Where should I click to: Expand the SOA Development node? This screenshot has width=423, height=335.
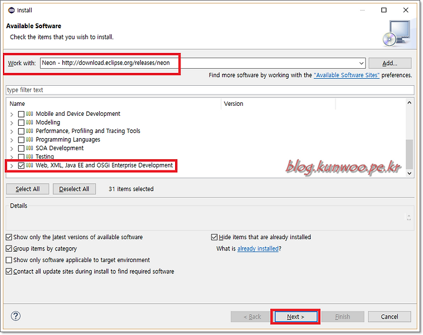12,149
